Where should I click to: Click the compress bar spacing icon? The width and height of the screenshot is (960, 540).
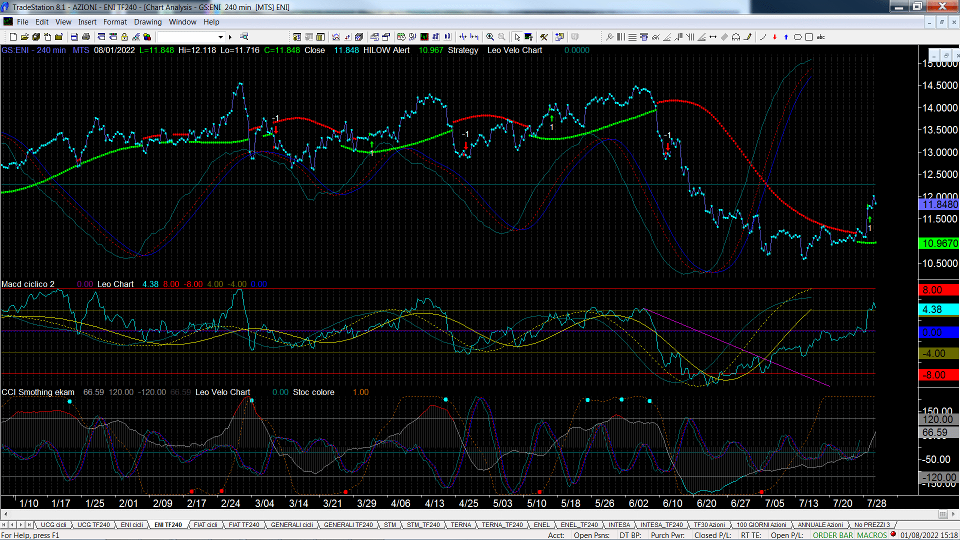(463, 37)
